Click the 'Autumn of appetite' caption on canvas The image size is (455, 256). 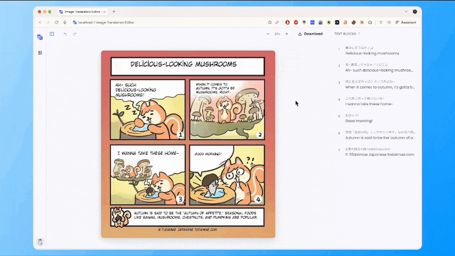pos(195,215)
